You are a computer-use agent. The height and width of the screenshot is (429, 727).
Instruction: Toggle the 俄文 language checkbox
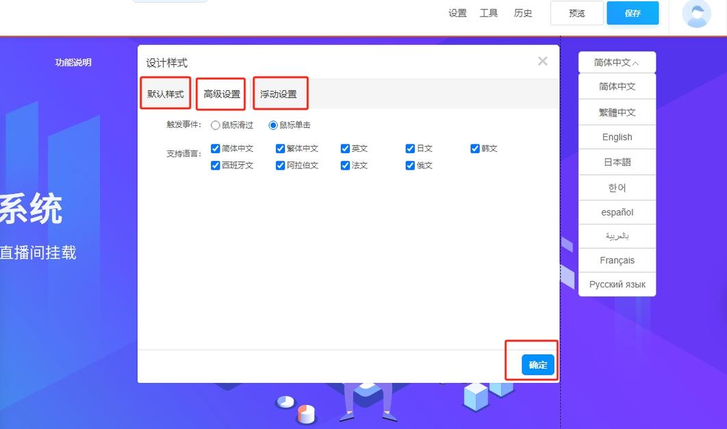(x=410, y=166)
